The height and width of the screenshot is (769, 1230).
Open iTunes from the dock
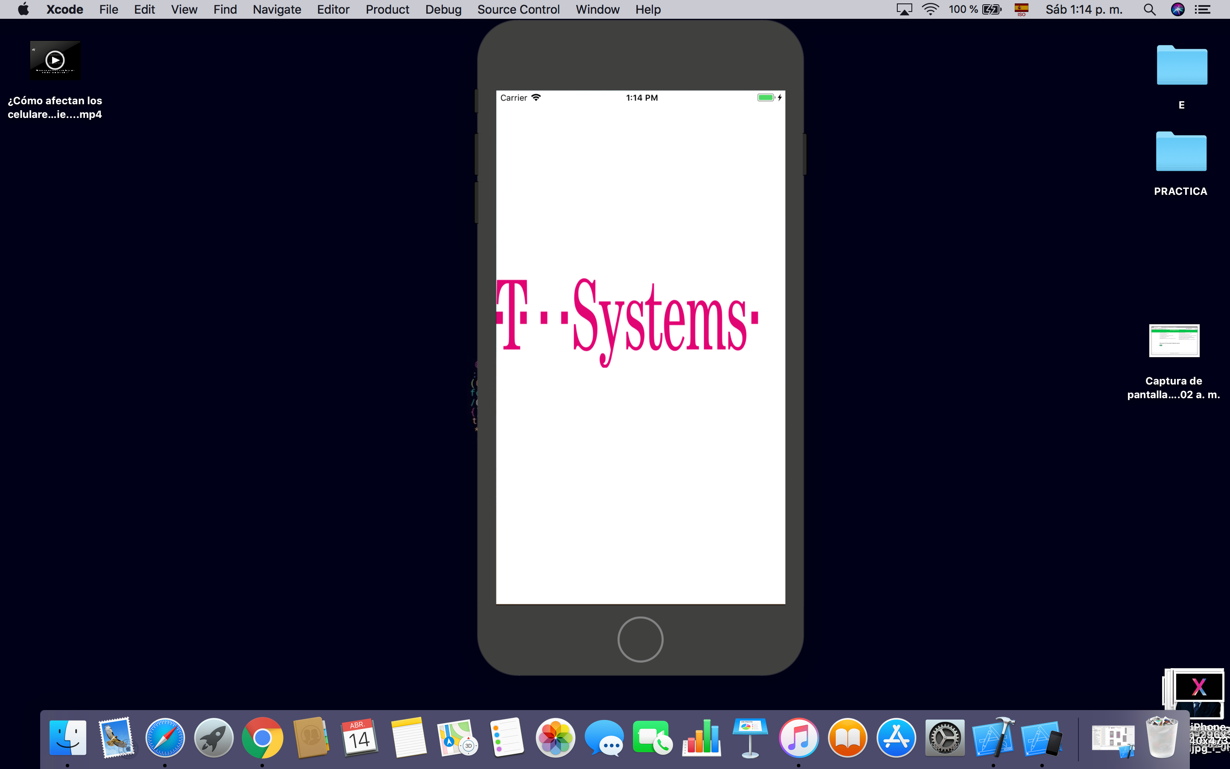(x=798, y=737)
